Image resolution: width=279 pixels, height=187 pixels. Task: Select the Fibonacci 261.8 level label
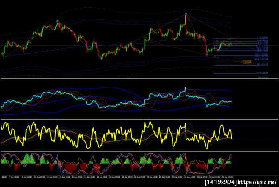[262, 73]
